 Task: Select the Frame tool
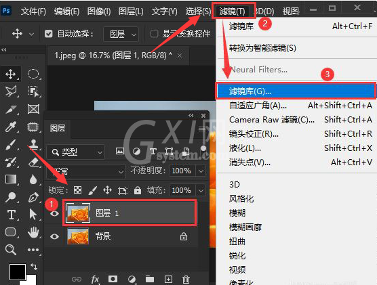tap(33, 109)
